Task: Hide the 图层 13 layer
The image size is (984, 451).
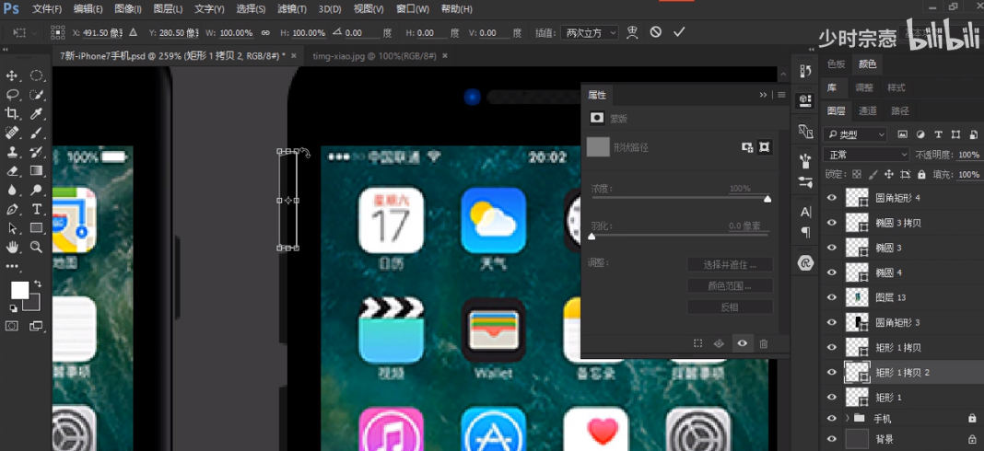Action: [832, 297]
